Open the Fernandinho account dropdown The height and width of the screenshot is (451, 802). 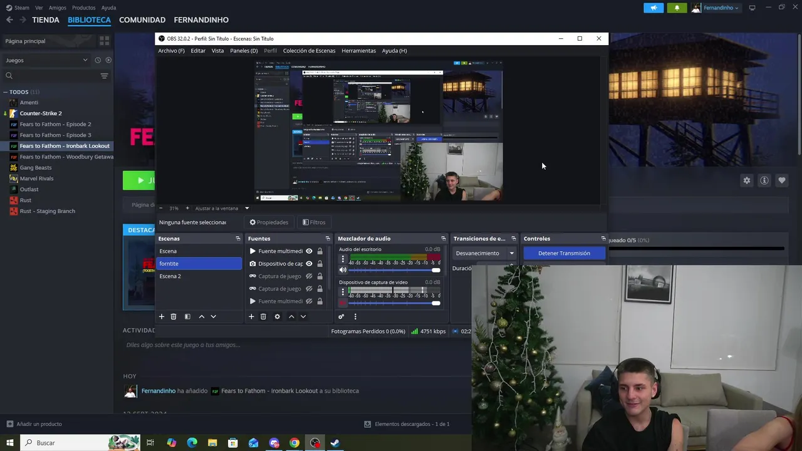[x=716, y=8]
